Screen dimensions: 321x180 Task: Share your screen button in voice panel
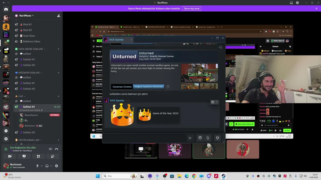coord(24,156)
